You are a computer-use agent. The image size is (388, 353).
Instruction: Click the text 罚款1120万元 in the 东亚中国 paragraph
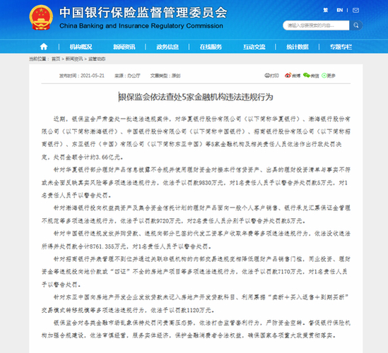pos(194,310)
